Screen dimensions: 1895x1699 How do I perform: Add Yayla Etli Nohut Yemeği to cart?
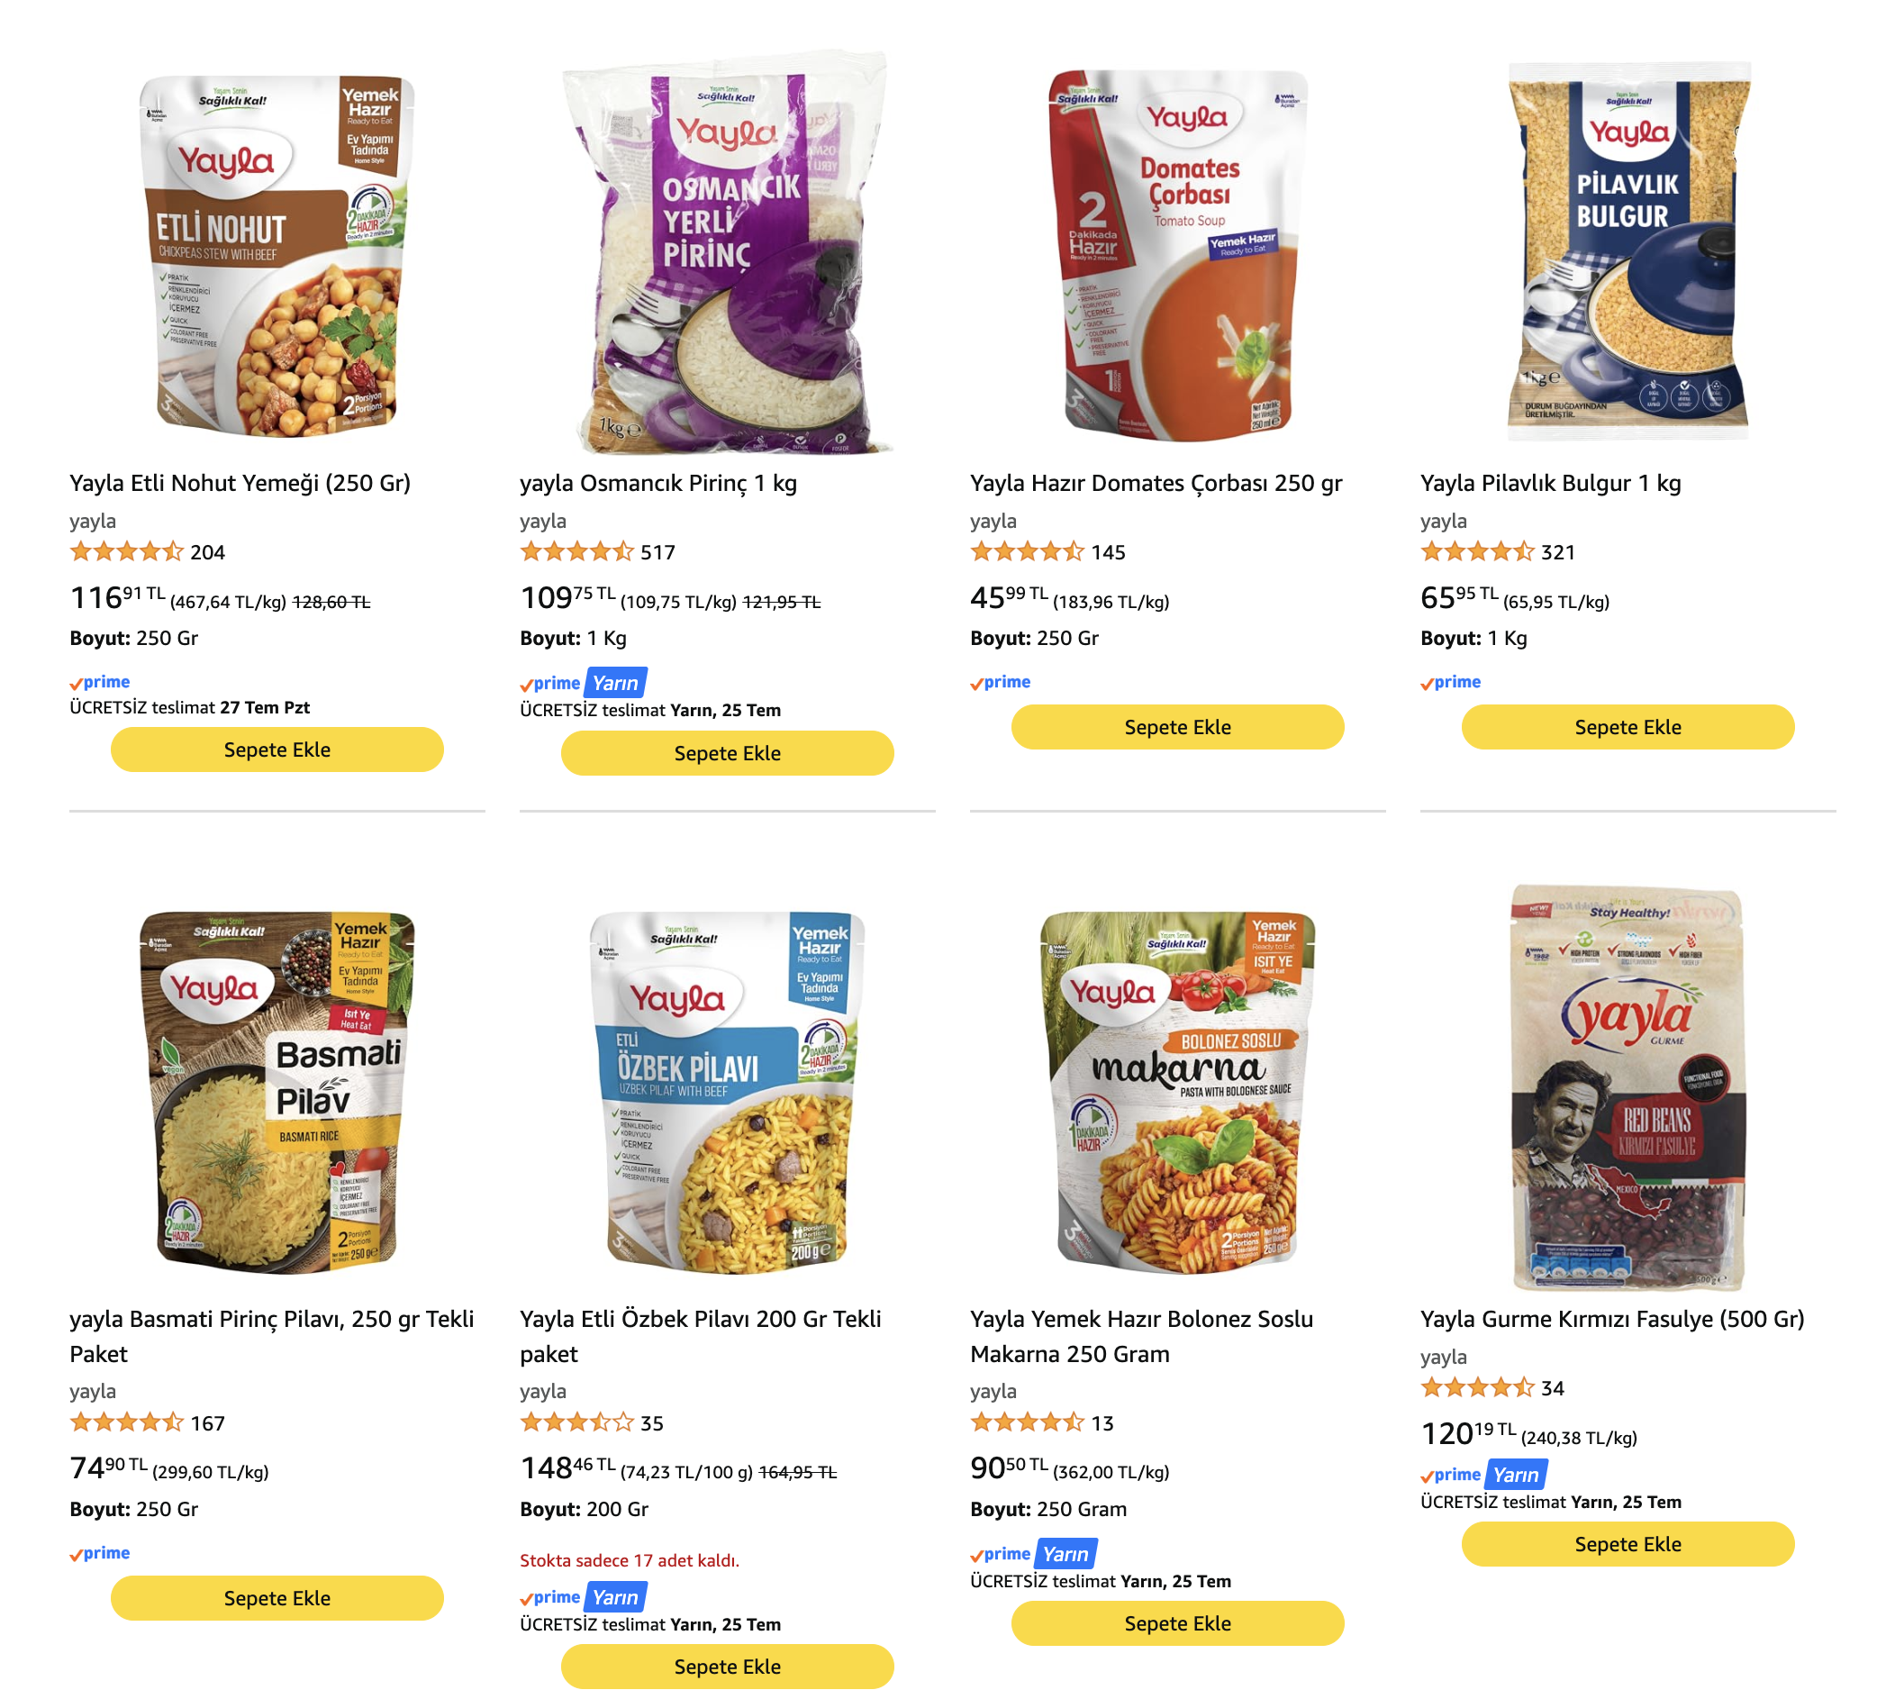click(277, 750)
